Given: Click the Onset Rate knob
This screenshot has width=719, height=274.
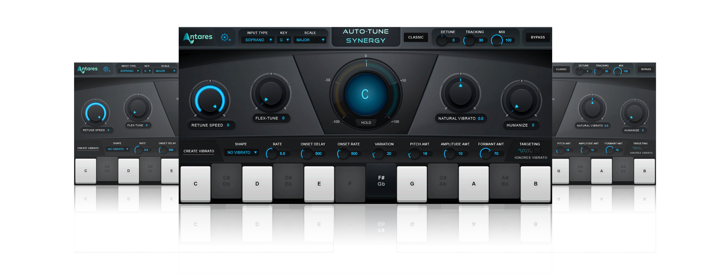Looking at the screenshot, I should pyautogui.click(x=342, y=154).
